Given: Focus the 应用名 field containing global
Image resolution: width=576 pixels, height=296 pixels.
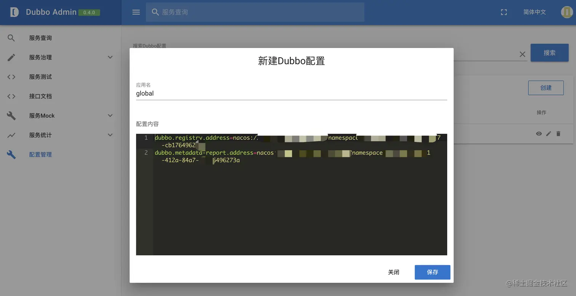Looking at the screenshot, I should click(x=291, y=94).
